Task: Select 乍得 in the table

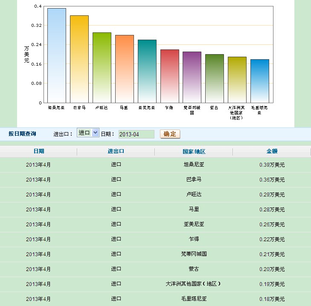Action: 194,239
